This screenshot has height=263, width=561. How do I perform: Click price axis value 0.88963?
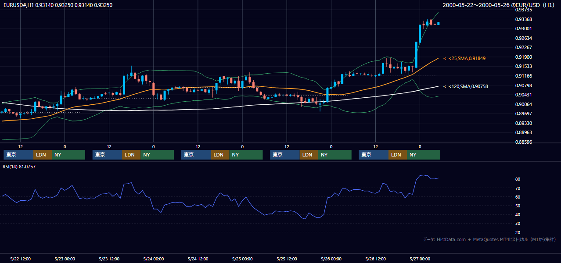coord(524,132)
